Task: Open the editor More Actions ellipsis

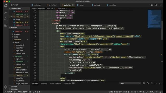Action: [x=160, y=5]
